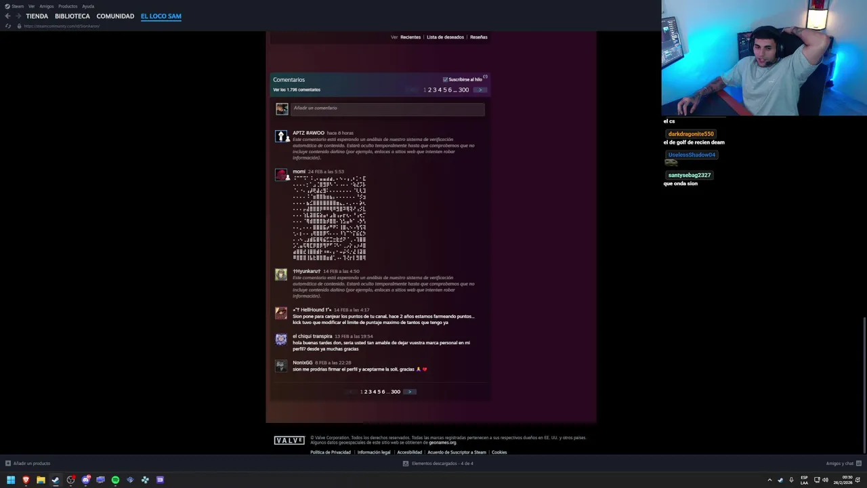The image size is (867, 488).
Task: Open HellHound's profile name link
Action: (x=312, y=310)
